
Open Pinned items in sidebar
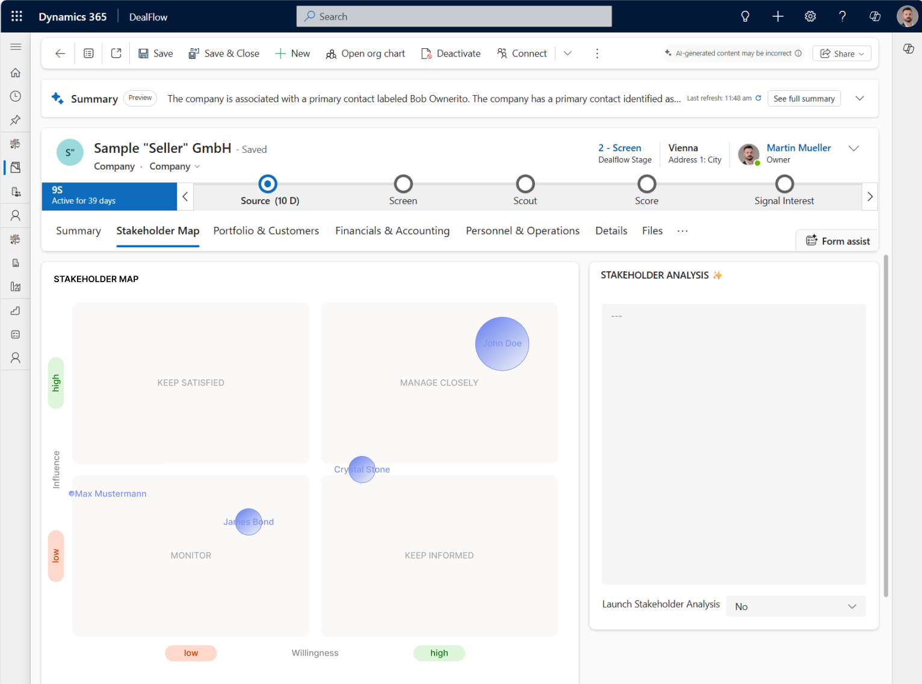pos(16,120)
